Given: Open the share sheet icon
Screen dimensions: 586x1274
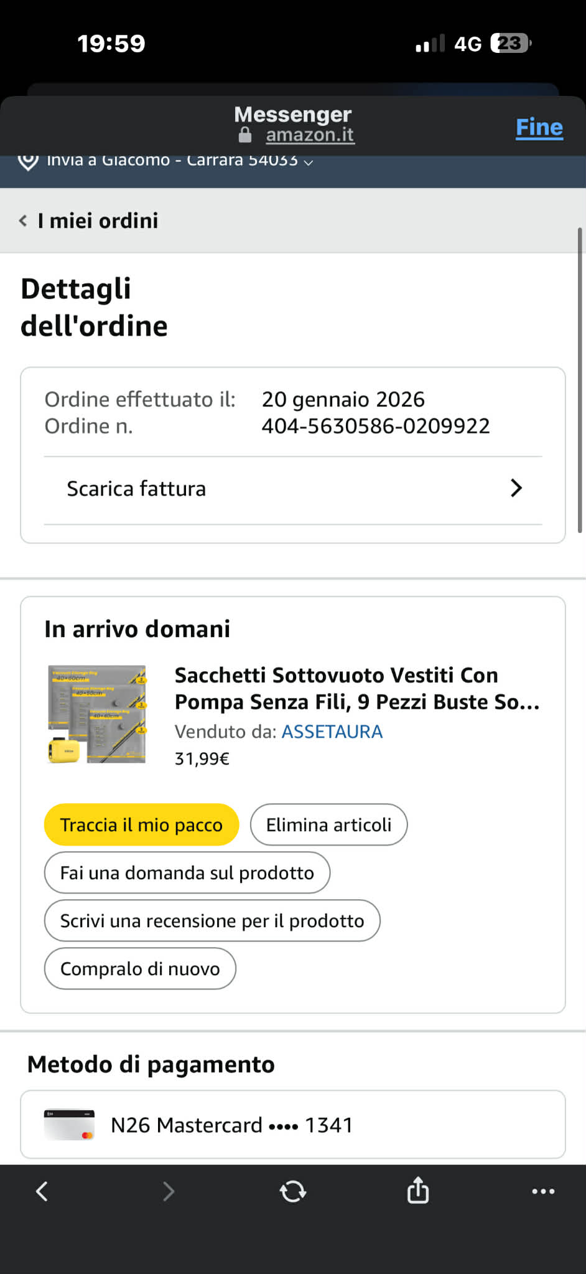Looking at the screenshot, I should pos(418,1191).
